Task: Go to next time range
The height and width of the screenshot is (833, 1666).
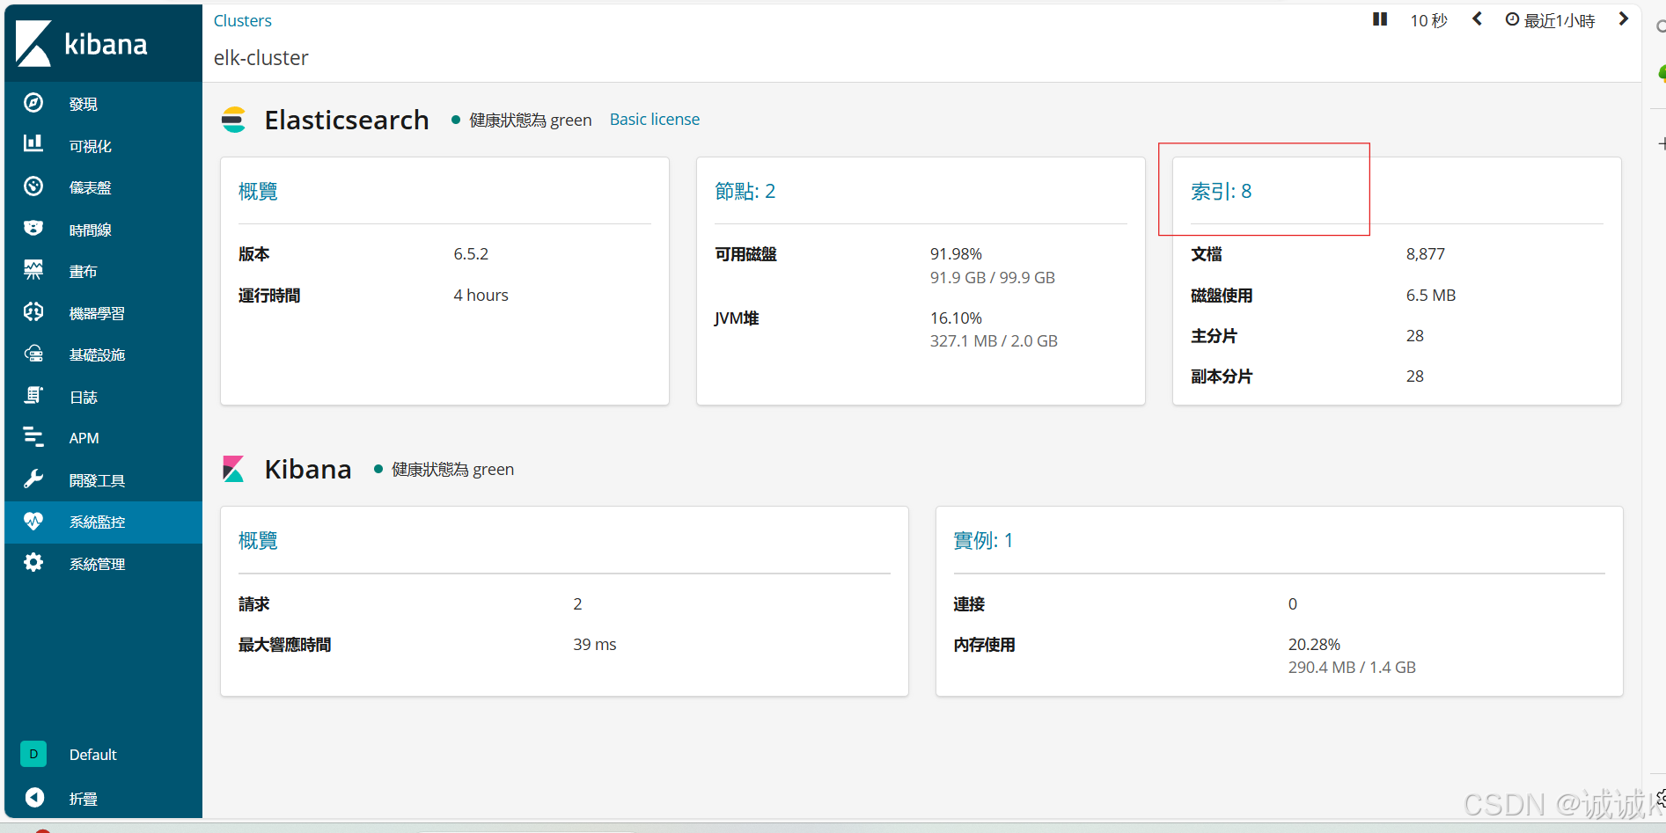Action: coord(1624,19)
